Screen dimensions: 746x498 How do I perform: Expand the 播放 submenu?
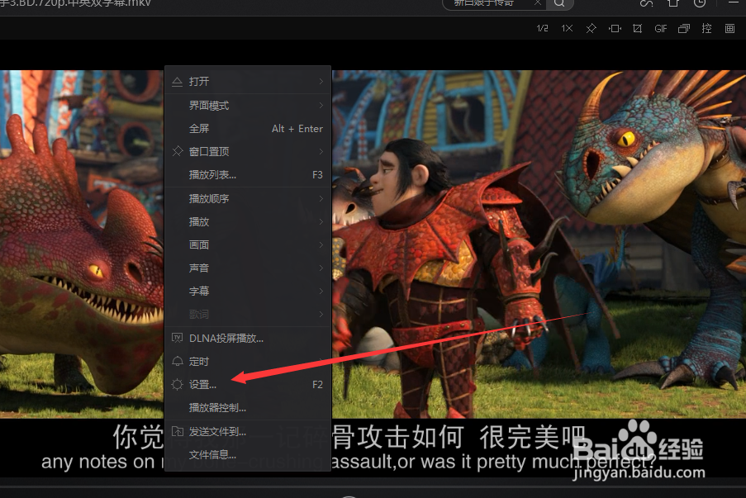(x=248, y=221)
